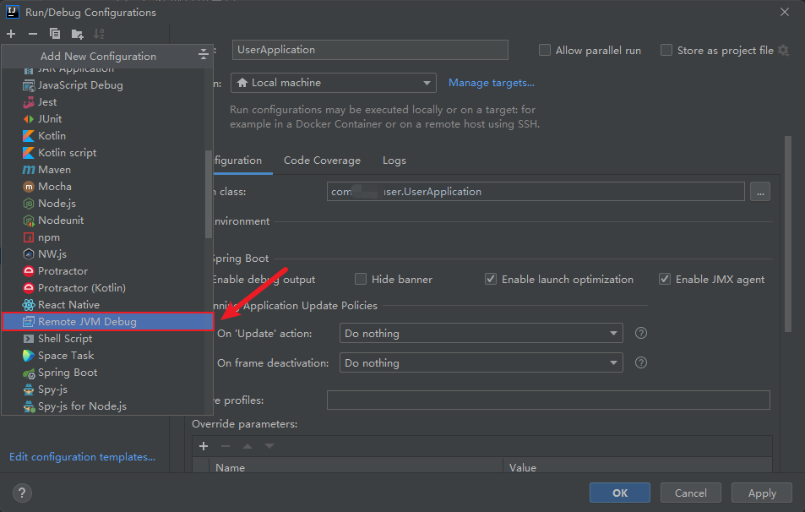This screenshot has height=512, width=805.
Task: Open the help question mark button
Action: (x=23, y=493)
